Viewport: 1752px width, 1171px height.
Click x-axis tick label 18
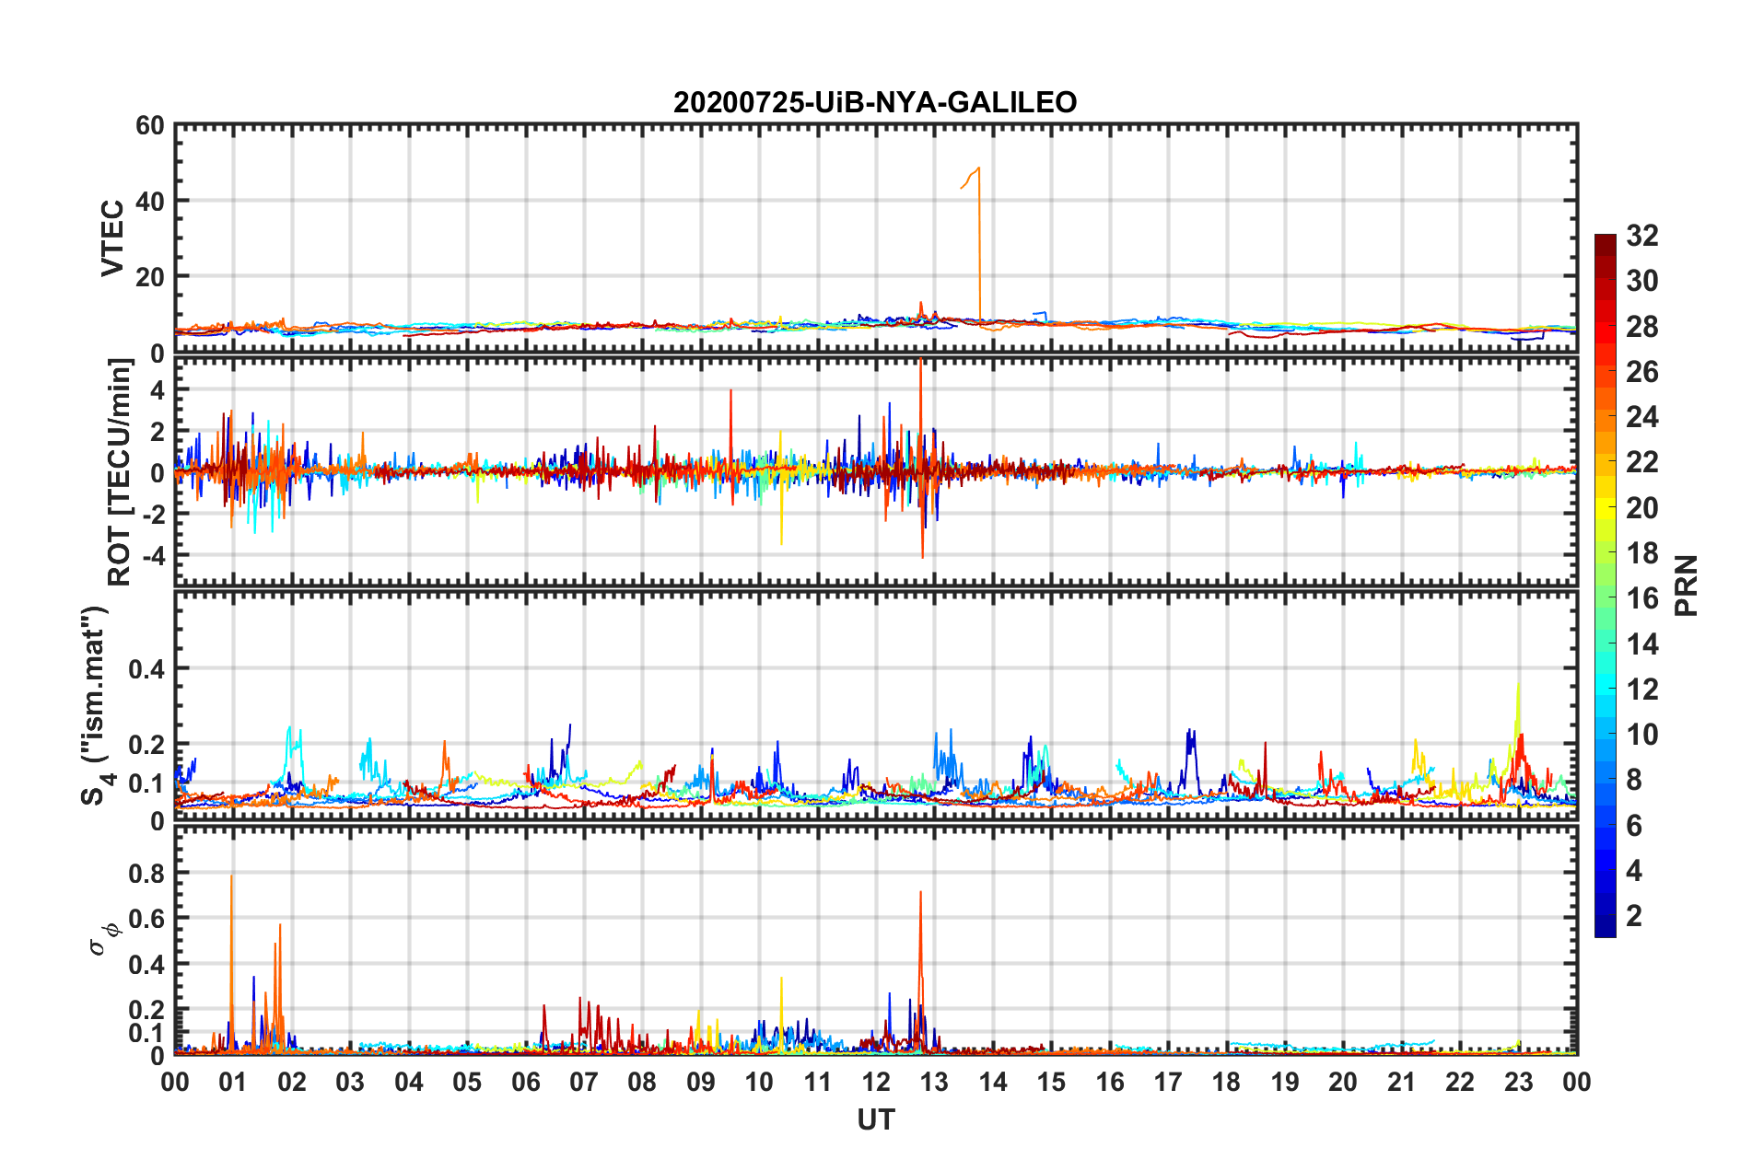1226,1082
